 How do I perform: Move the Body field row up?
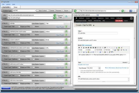point(66,39)
